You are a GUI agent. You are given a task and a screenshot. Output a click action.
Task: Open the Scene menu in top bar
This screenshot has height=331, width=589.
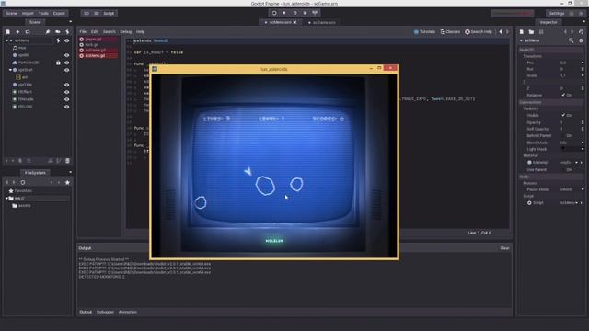(x=11, y=13)
